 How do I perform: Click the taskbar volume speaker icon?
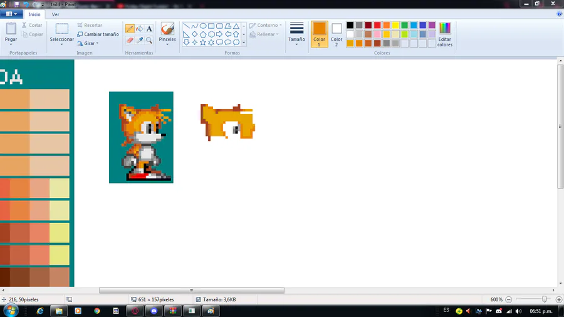coord(518,311)
